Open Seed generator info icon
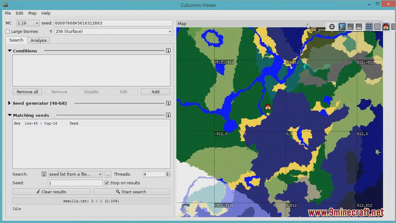Screen dimensions: 396x223 168,103
